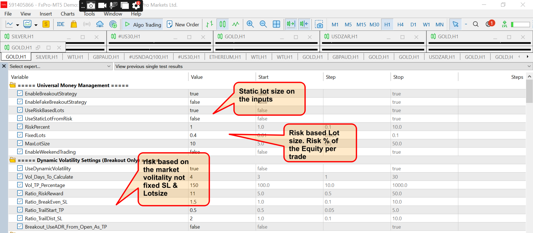The height and width of the screenshot is (233, 533).
Task: Open the File menu
Action: coord(8,14)
